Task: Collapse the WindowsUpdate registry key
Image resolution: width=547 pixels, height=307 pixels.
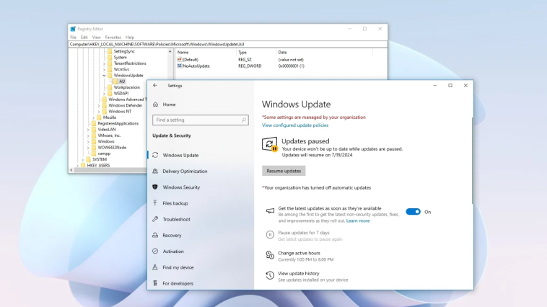Action: point(104,76)
